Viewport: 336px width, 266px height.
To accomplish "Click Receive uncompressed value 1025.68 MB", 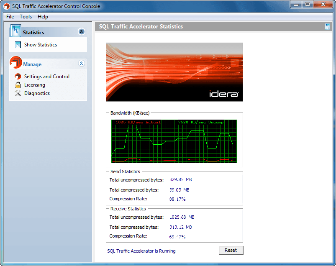I will pyautogui.click(x=182, y=217).
